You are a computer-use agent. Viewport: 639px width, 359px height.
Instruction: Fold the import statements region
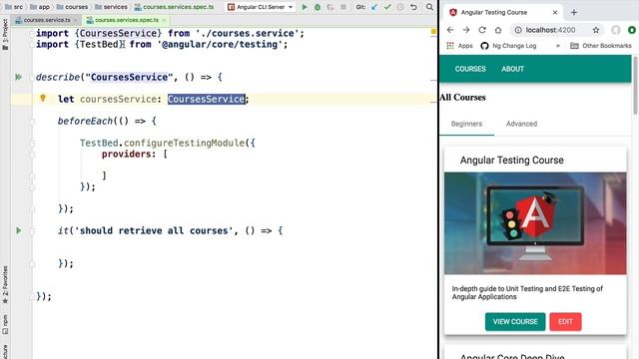(32, 33)
